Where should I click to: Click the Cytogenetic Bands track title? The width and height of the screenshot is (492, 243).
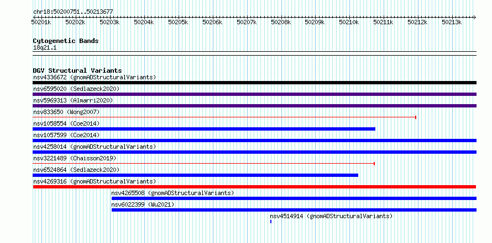pyautogui.click(x=66, y=41)
